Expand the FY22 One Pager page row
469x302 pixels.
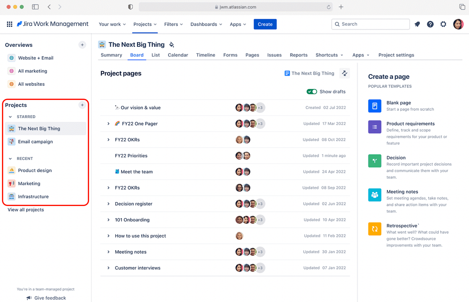coord(108,123)
